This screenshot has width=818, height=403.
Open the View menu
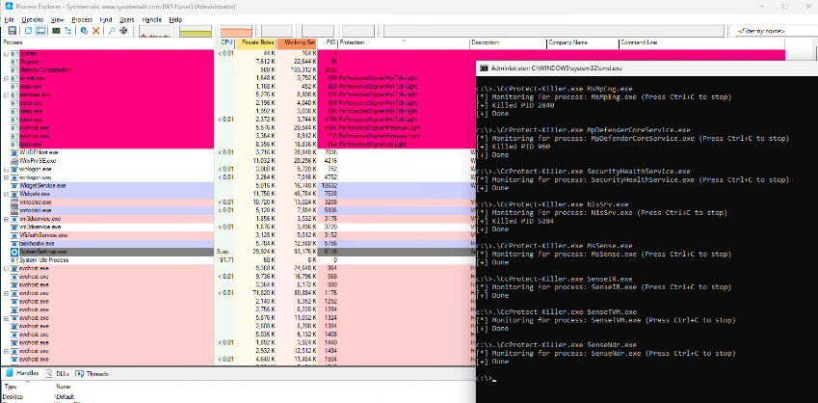58,20
